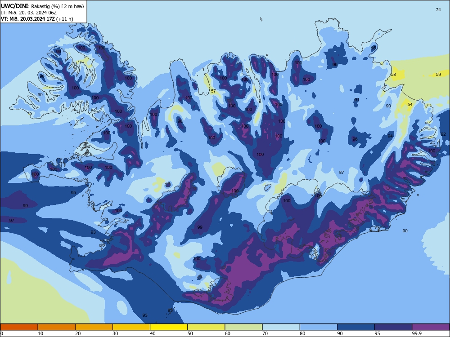
Task: Pick the pale yellow 50–60 legend swatch
Action: [206, 327]
